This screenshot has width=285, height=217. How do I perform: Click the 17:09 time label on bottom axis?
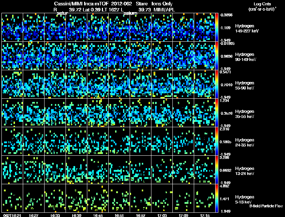click(183, 216)
